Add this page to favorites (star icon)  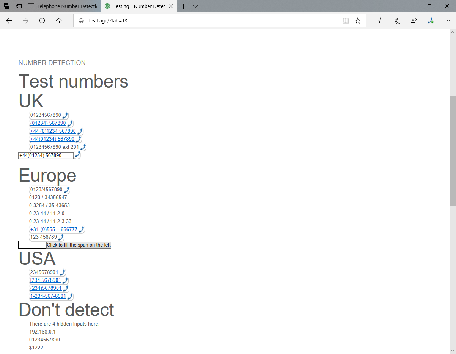coord(358,21)
